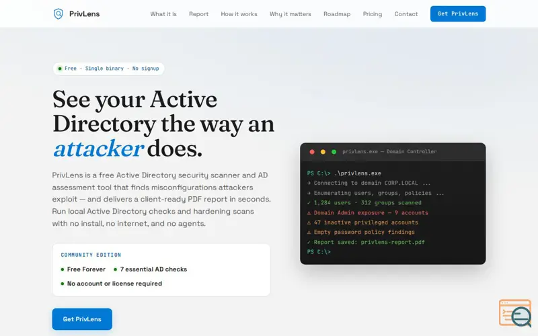This screenshot has width=538, height=336.
Task: Click Empty password policy findings line
Action: tap(361, 232)
